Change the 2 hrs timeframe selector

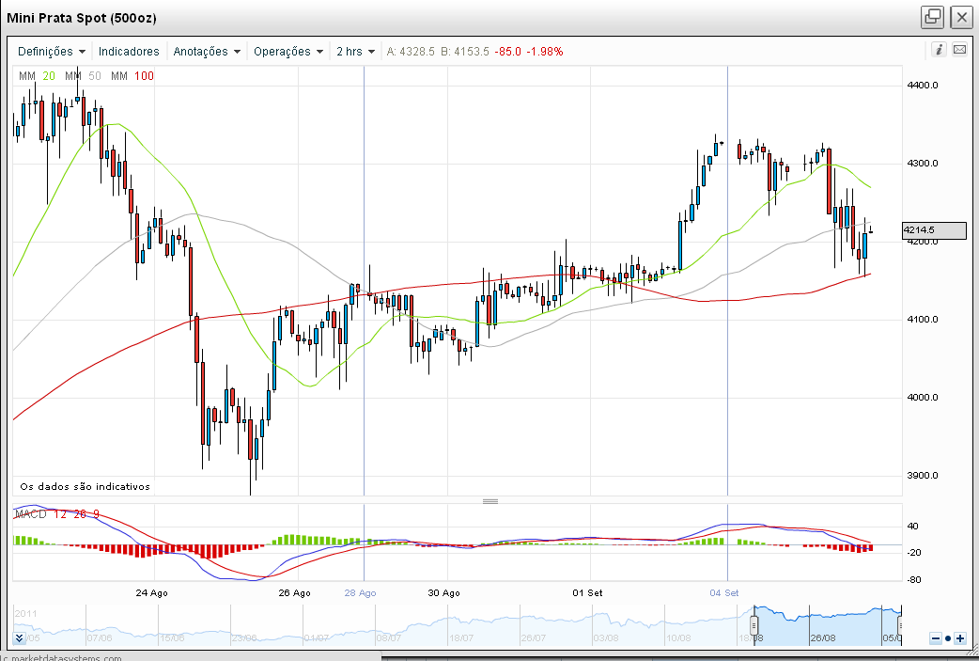pos(355,51)
